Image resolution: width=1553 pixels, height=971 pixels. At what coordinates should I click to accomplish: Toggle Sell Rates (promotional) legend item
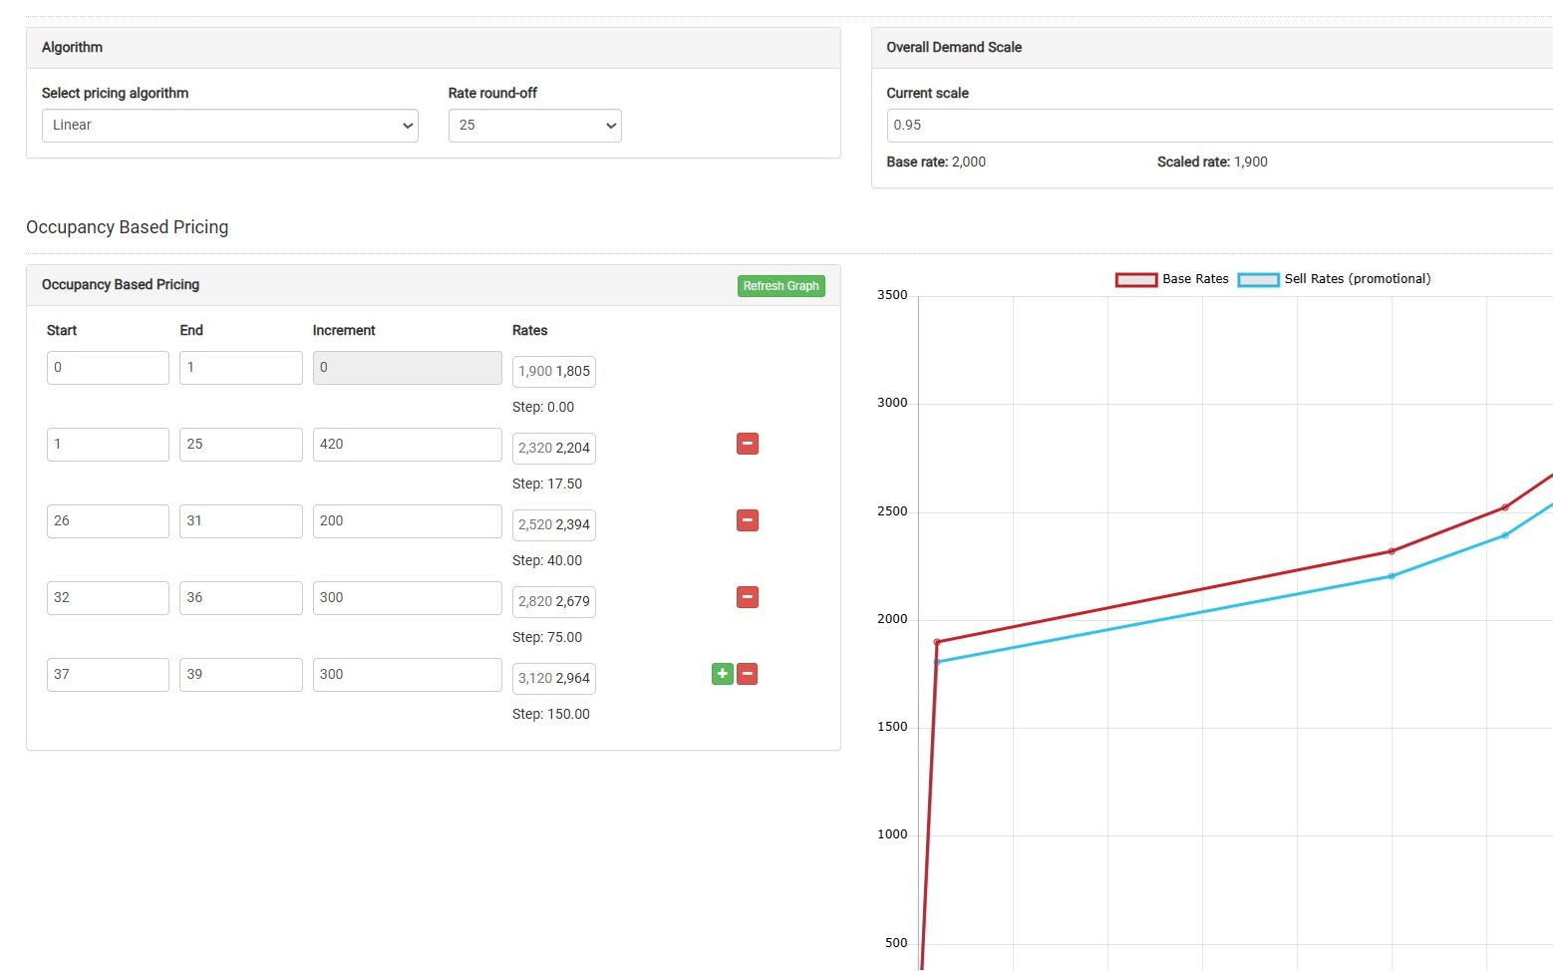coord(1334,279)
